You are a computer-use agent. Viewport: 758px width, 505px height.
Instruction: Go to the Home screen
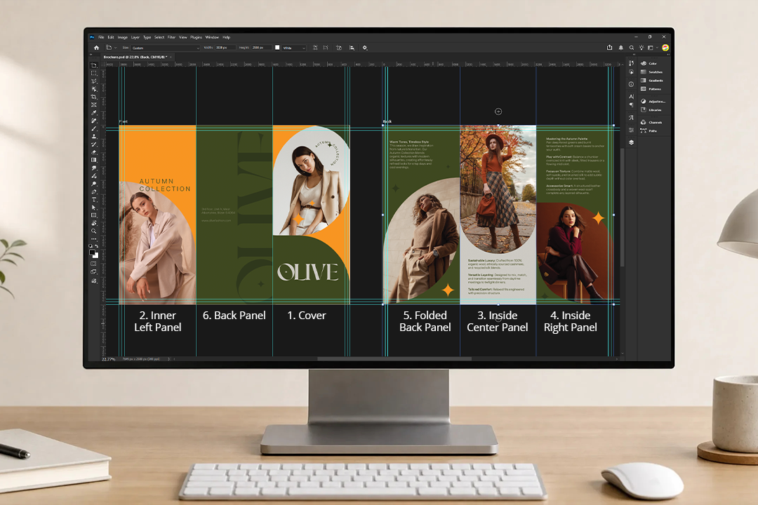(x=96, y=48)
